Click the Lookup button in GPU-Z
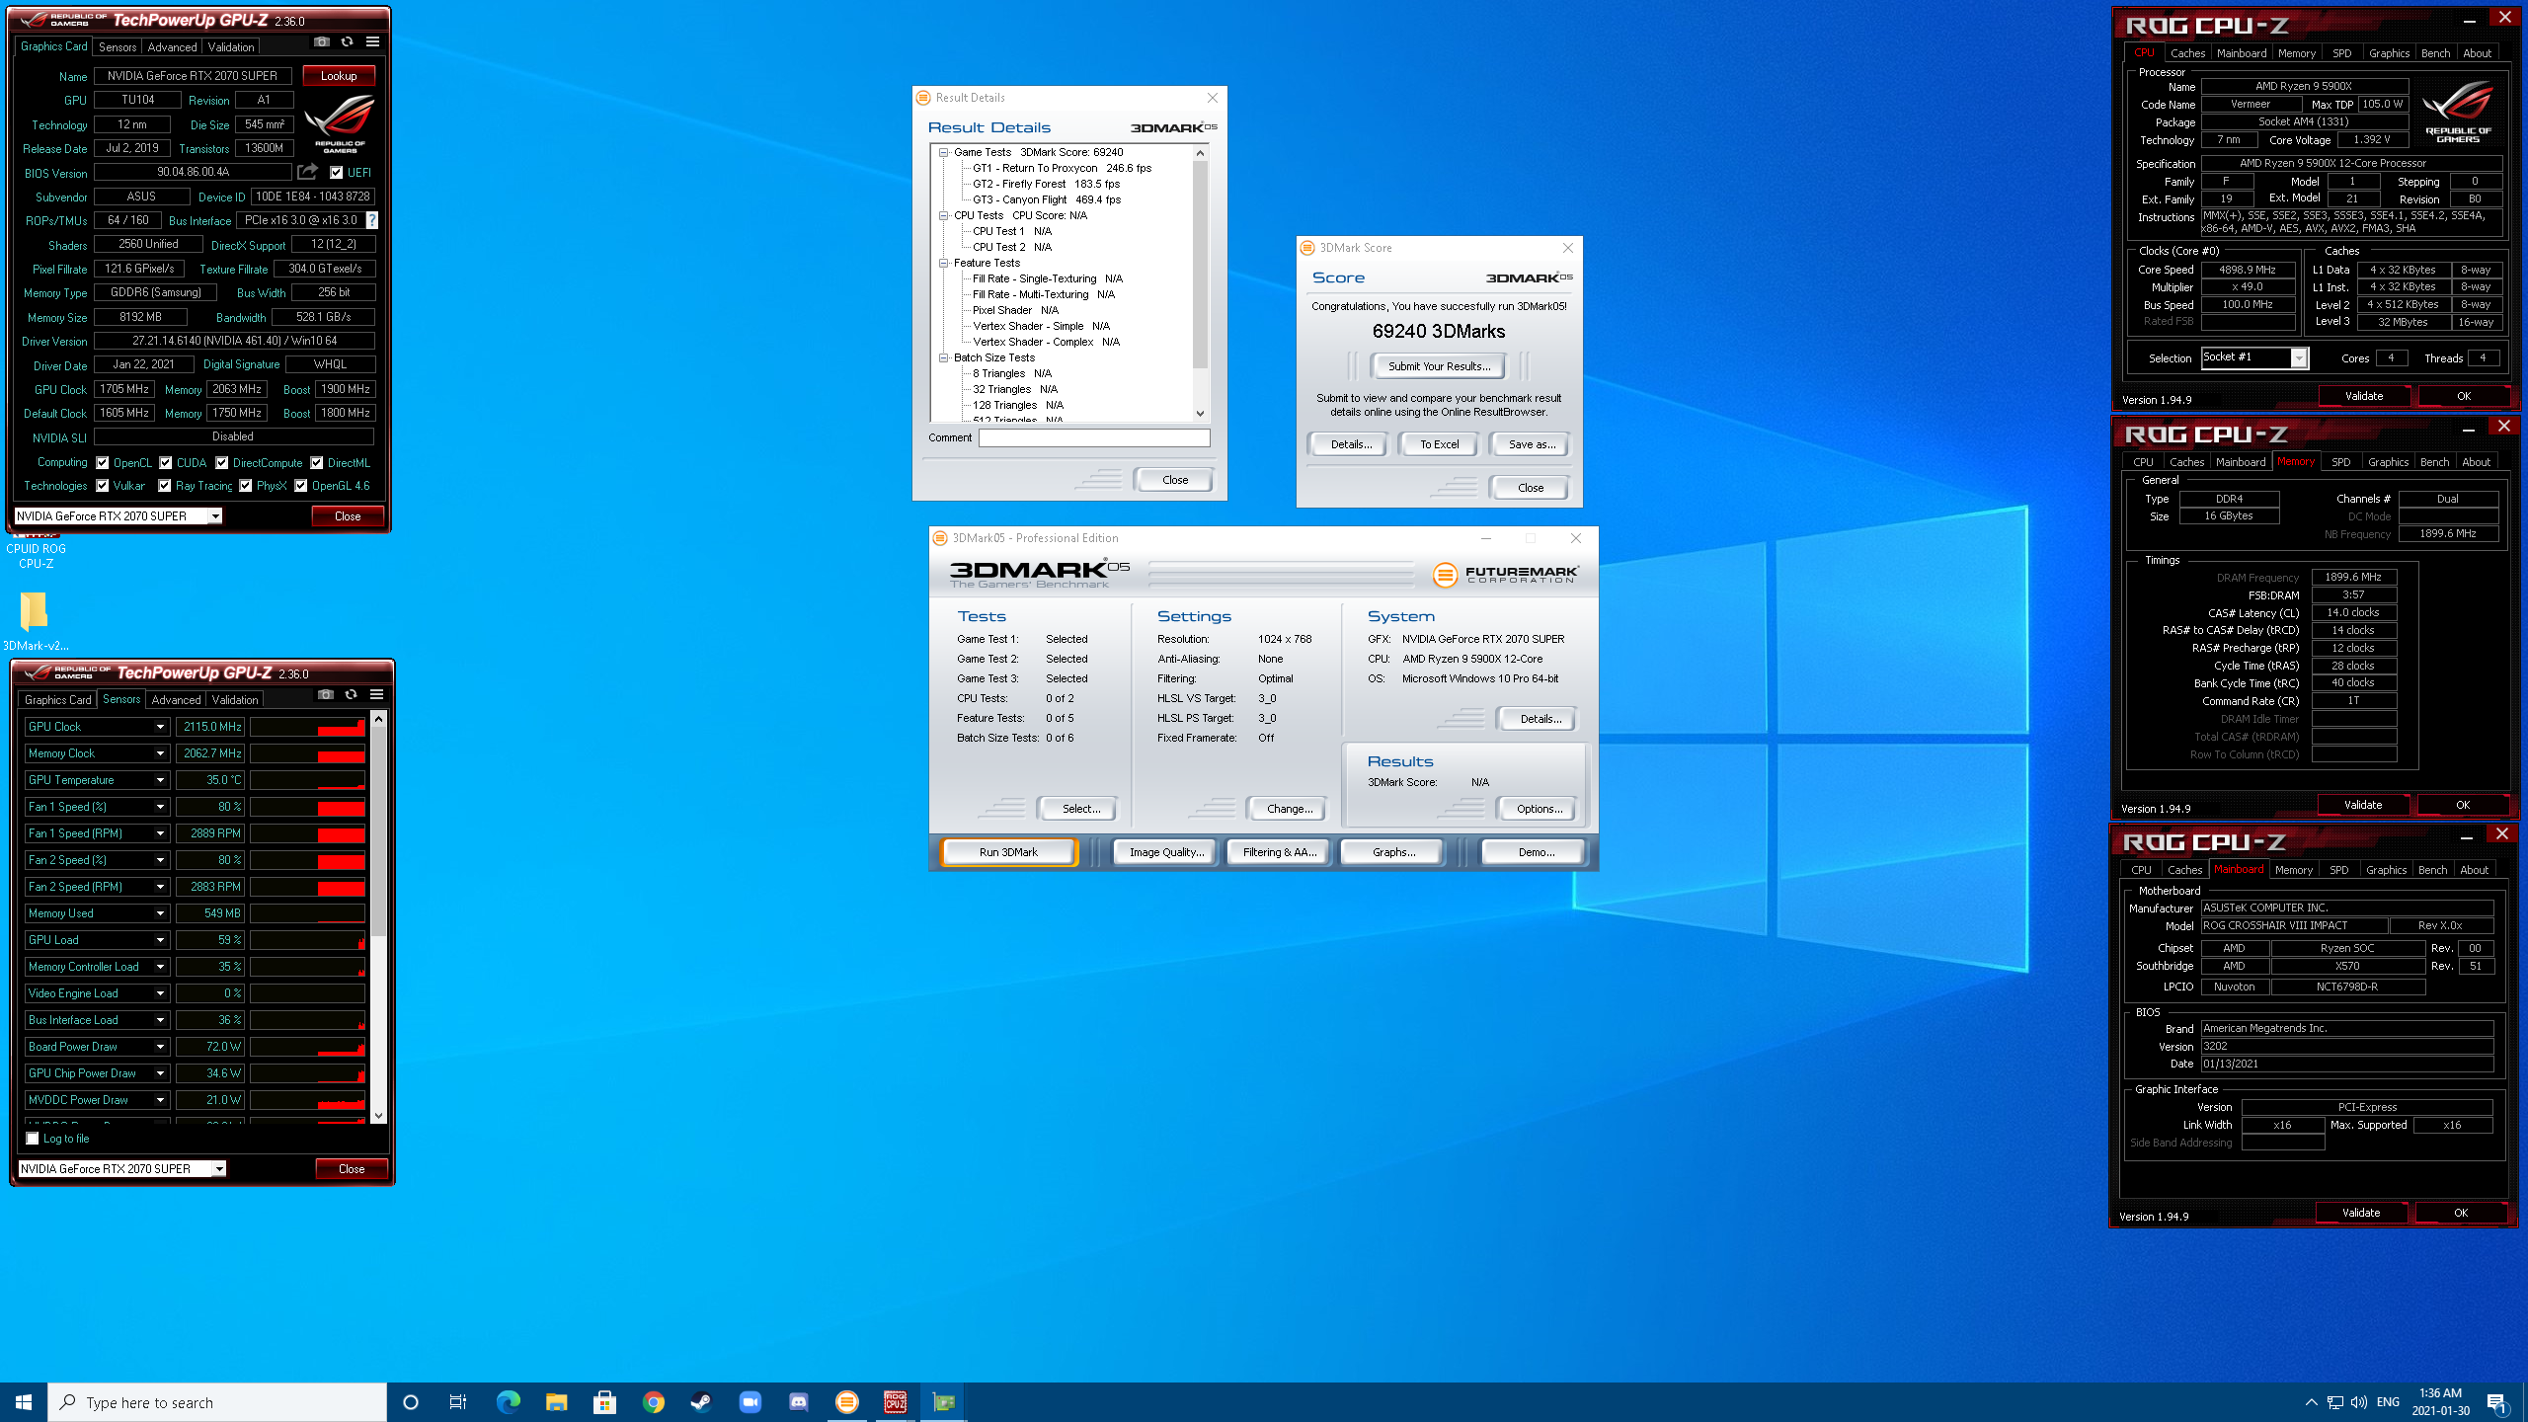The height and width of the screenshot is (1422, 2528). (339, 75)
